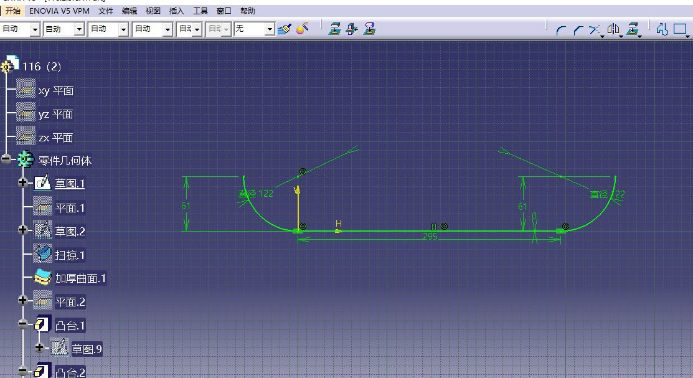Click the Project 3D elements icon near Mirror
Image resolution: width=693 pixels, height=378 pixels.
(x=633, y=29)
